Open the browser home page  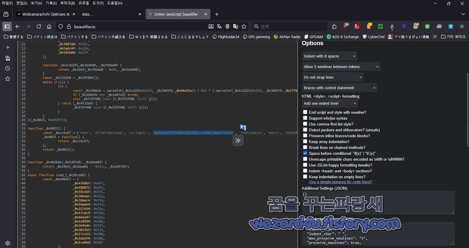49,27
